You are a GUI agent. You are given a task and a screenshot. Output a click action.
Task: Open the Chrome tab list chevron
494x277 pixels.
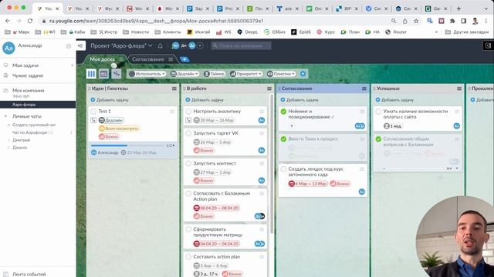point(486,8)
